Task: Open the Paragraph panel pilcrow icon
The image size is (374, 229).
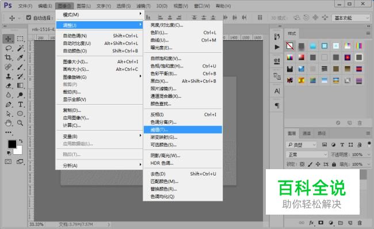Action: [277, 105]
